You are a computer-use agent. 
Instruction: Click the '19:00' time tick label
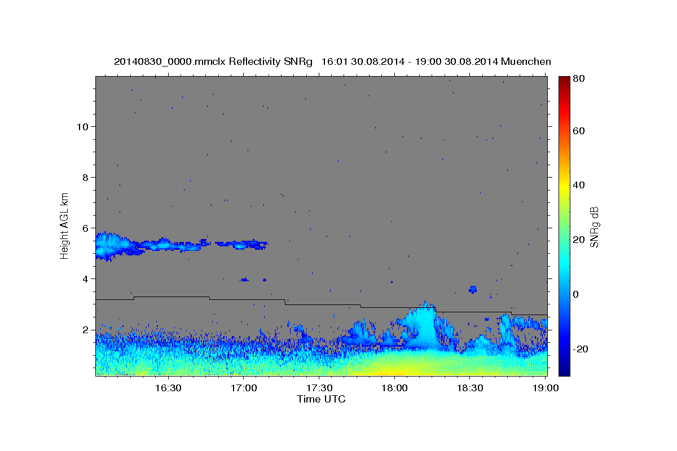[x=546, y=388]
